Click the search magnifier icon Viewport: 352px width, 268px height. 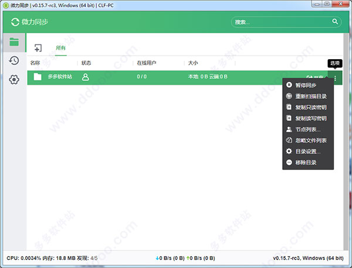(x=335, y=22)
